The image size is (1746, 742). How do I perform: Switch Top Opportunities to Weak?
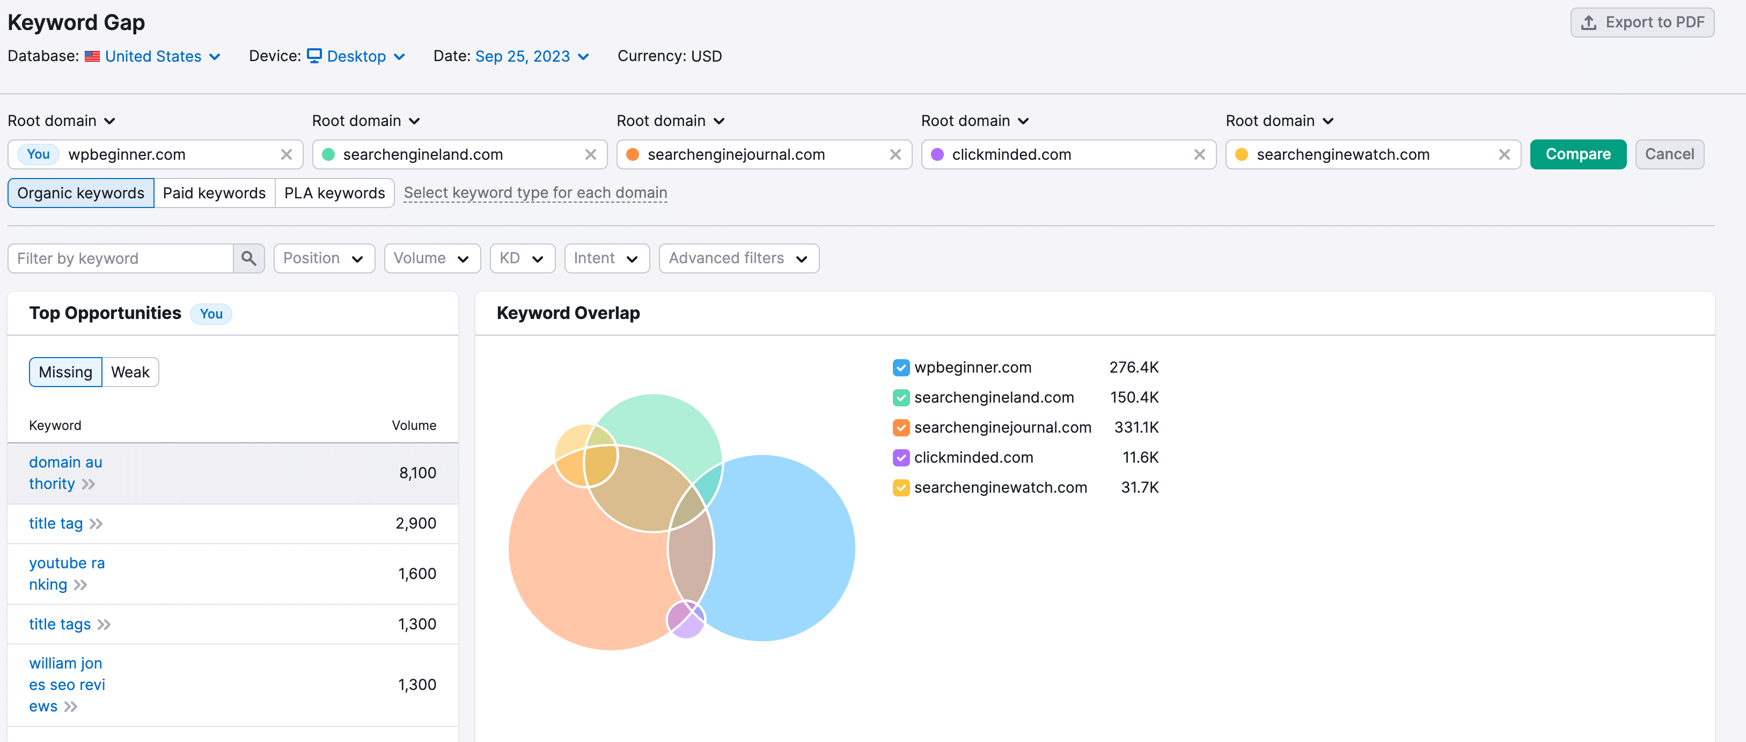tap(130, 373)
